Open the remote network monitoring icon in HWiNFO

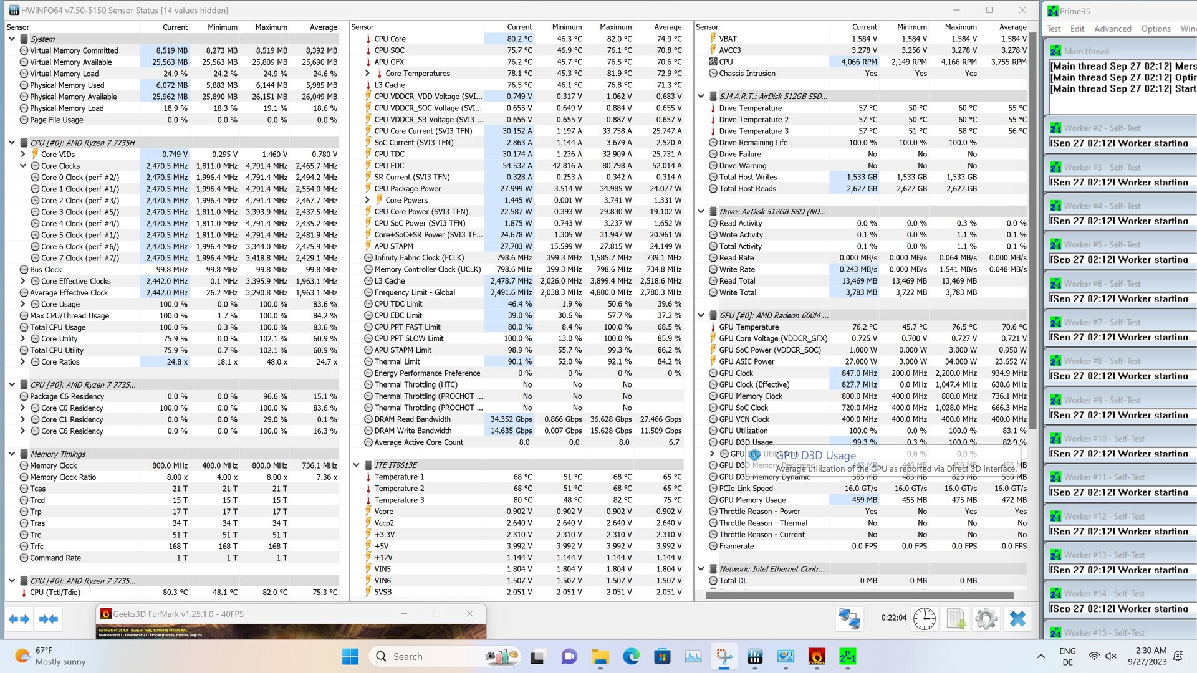pyautogui.click(x=849, y=618)
